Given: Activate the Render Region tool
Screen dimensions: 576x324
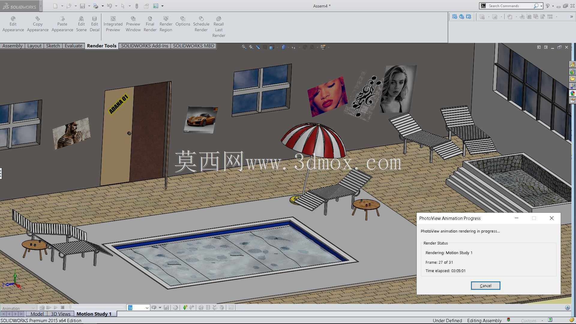Looking at the screenshot, I should click(166, 24).
